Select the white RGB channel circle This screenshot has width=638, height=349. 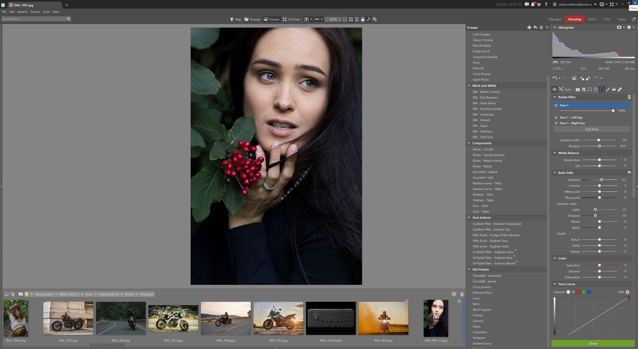[568, 292]
